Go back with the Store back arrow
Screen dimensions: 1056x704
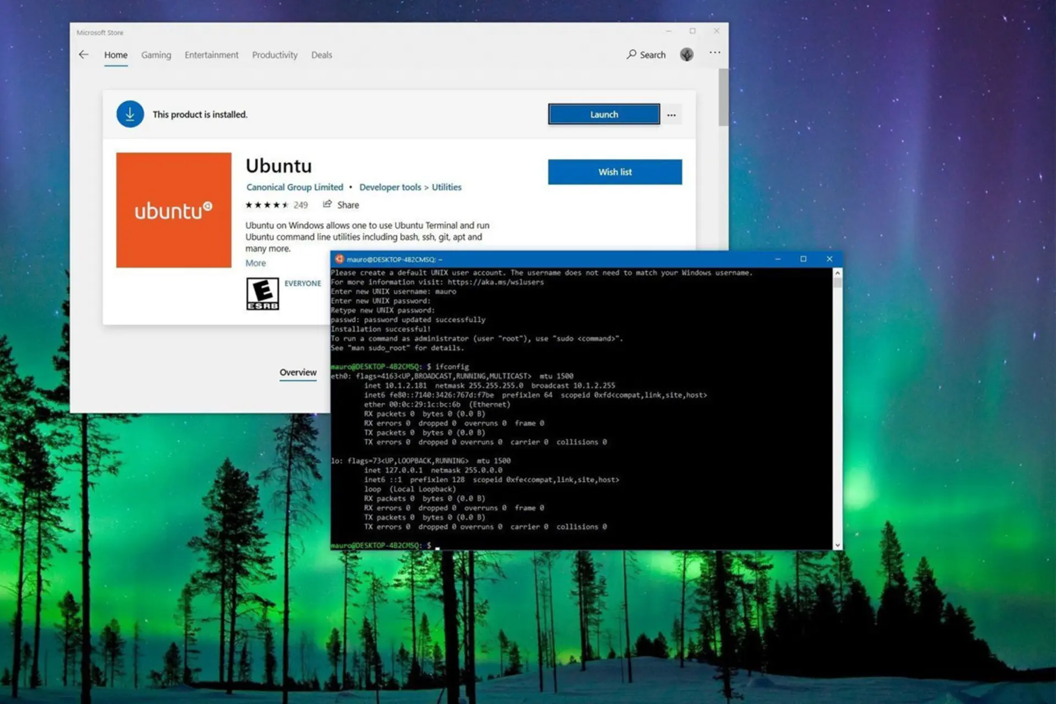coord(84,54)
